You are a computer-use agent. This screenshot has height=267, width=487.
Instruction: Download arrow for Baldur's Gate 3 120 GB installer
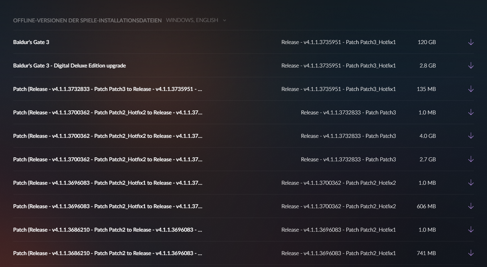click(471, 42)
